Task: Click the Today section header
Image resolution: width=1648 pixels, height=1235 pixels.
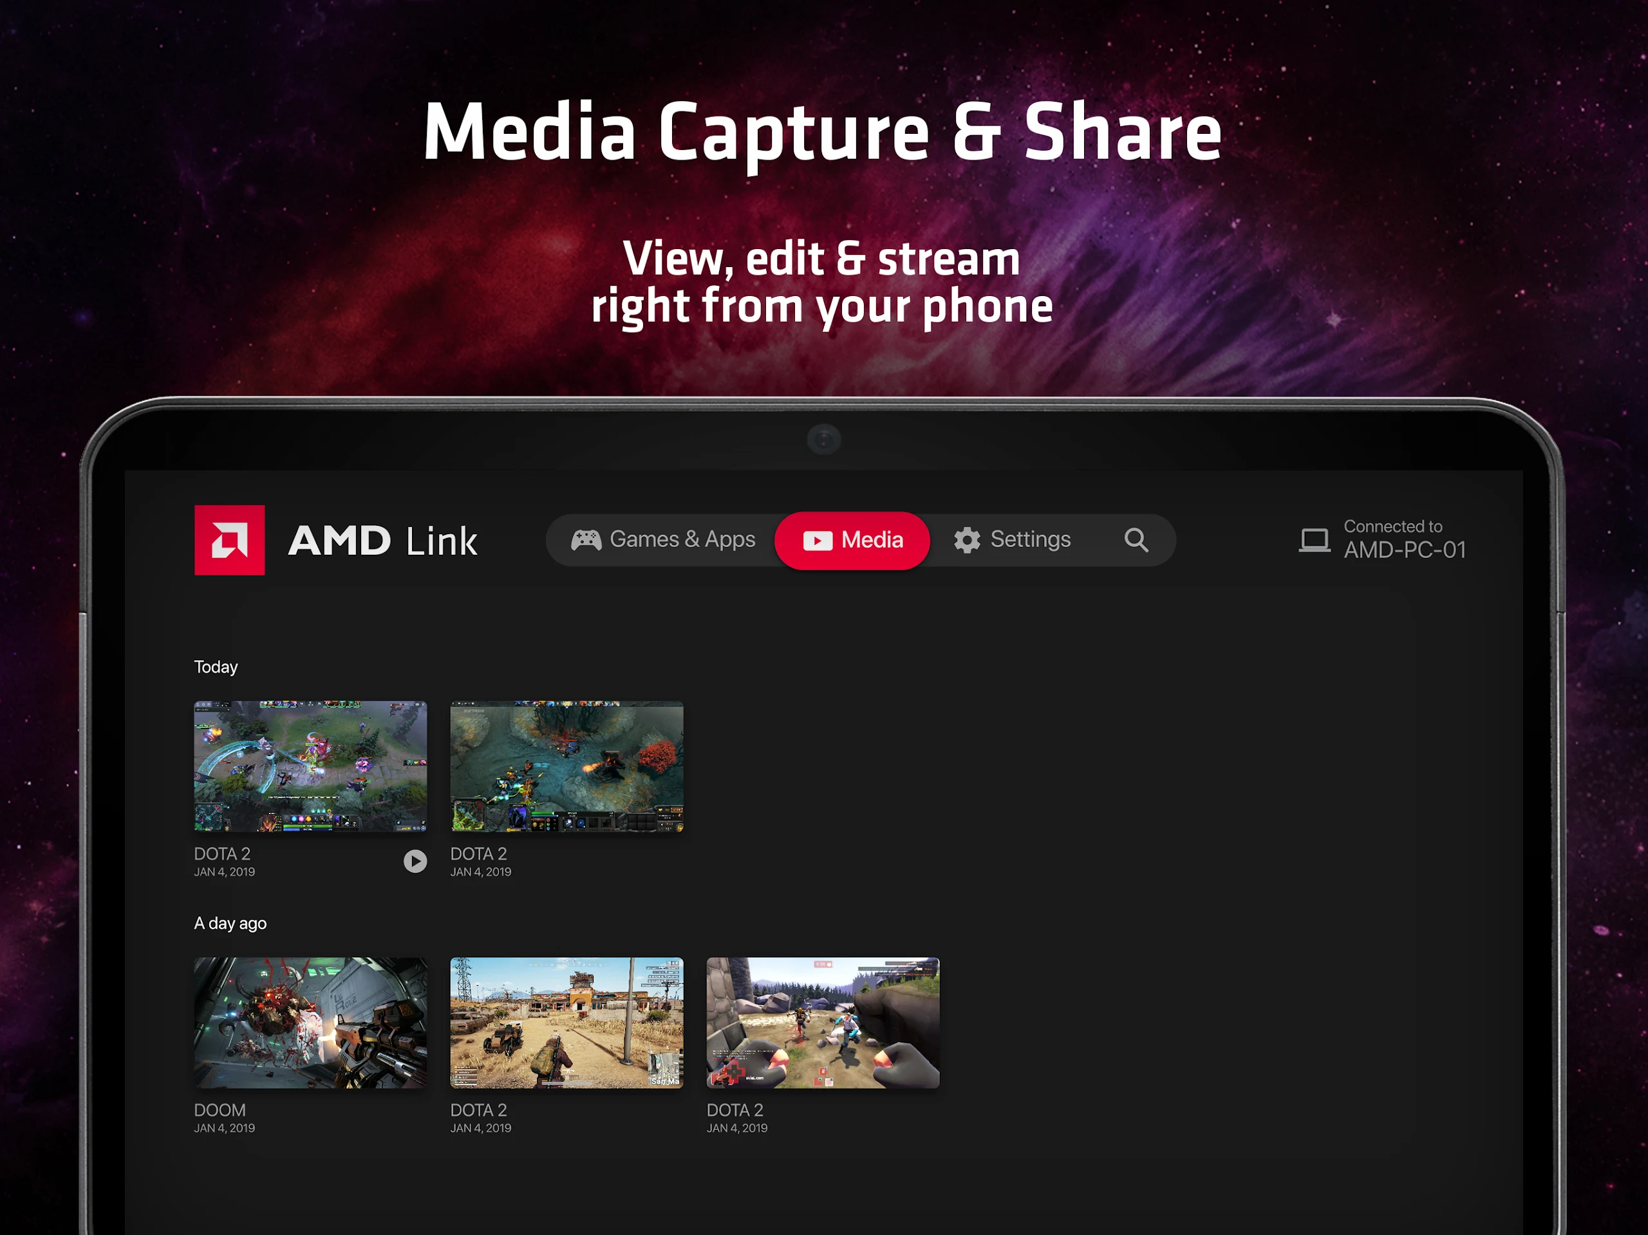Action: (216, 667)
